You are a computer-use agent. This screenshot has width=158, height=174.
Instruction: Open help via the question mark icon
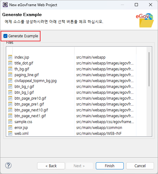click(8, 165)
